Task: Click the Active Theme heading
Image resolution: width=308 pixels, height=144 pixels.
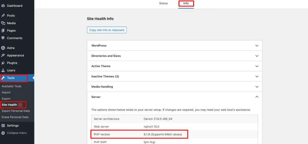Action: 101,66
